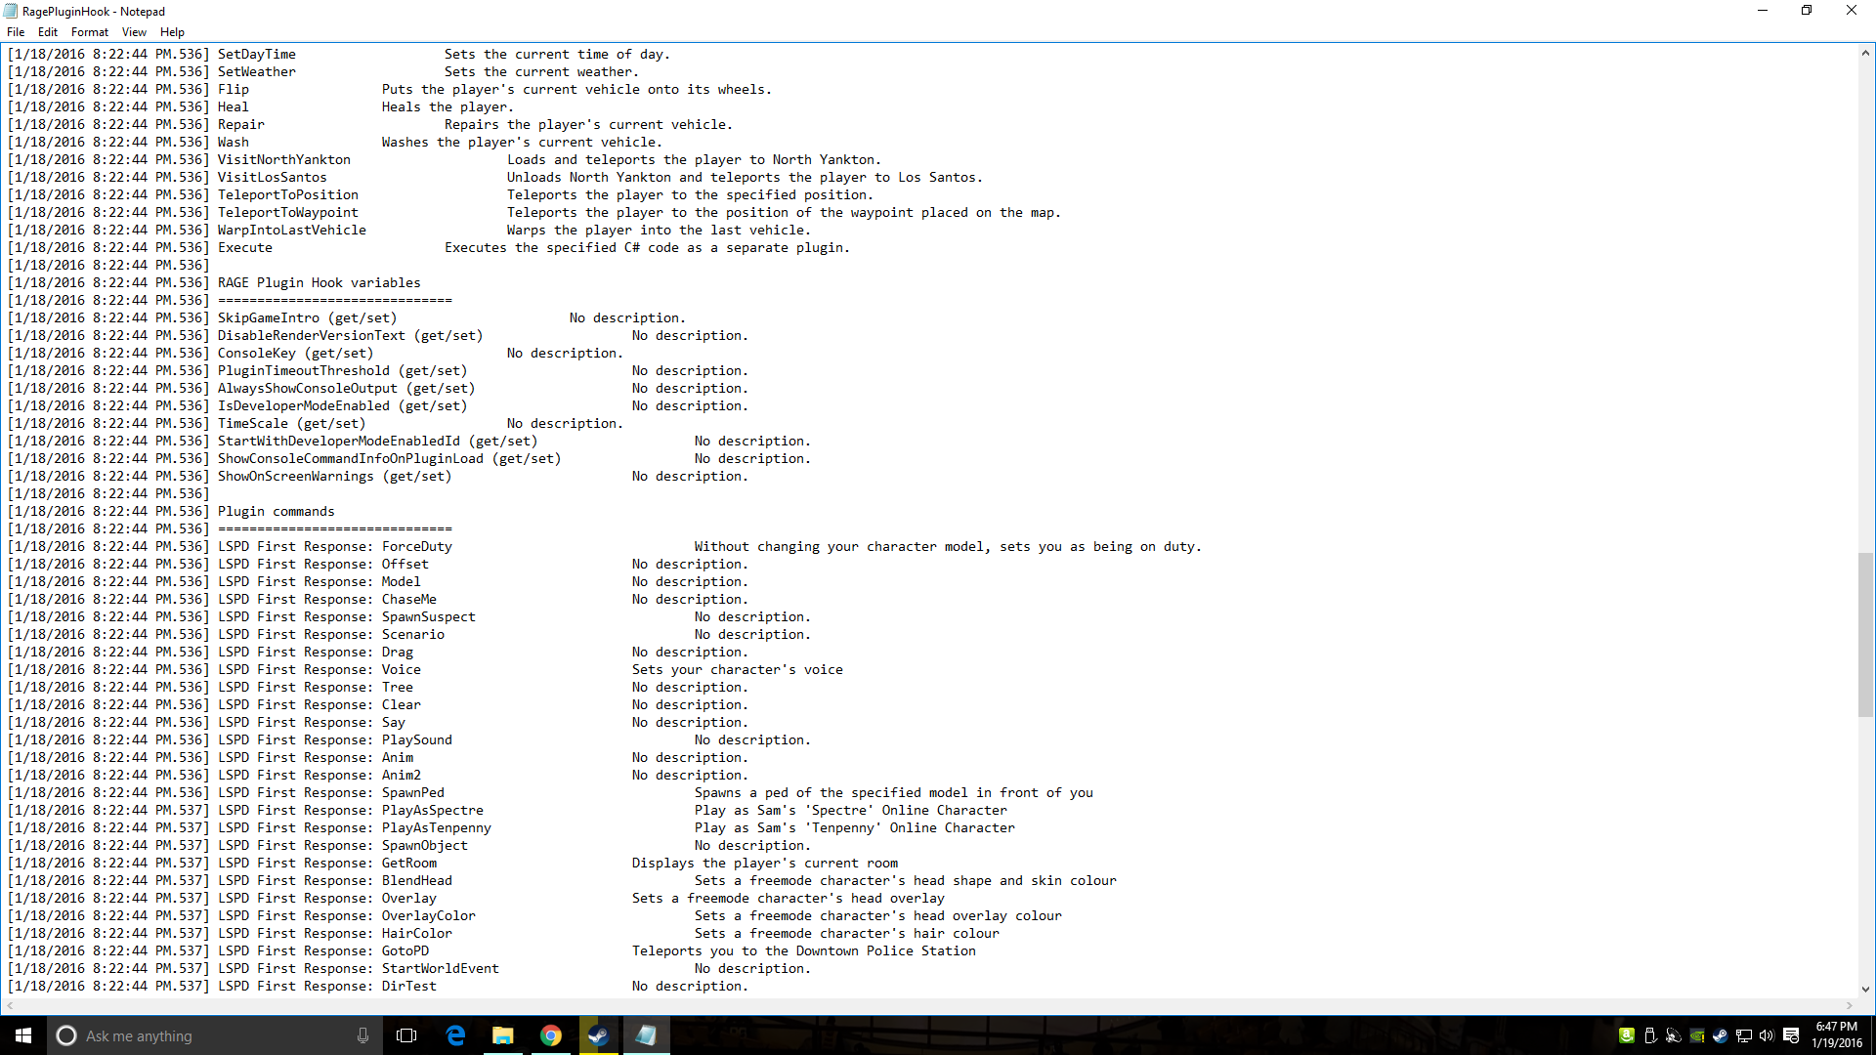The width and height of the screenshot is (1876, 1055).
Task: Launch Microsoft Edge from the taskbar
Action: [455, 1035]
